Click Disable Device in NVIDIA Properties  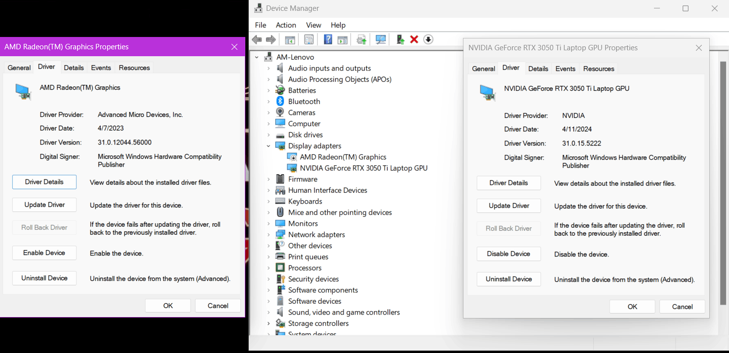[x=509, y=253]
